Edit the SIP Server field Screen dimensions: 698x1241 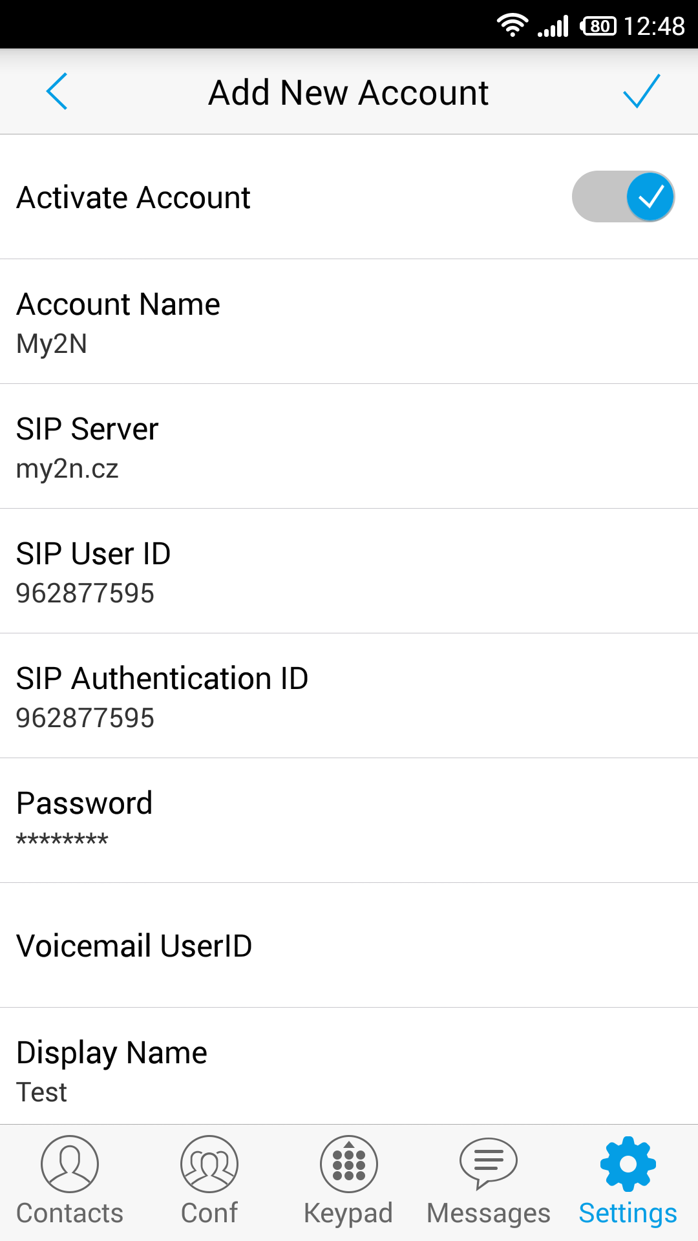349,447
